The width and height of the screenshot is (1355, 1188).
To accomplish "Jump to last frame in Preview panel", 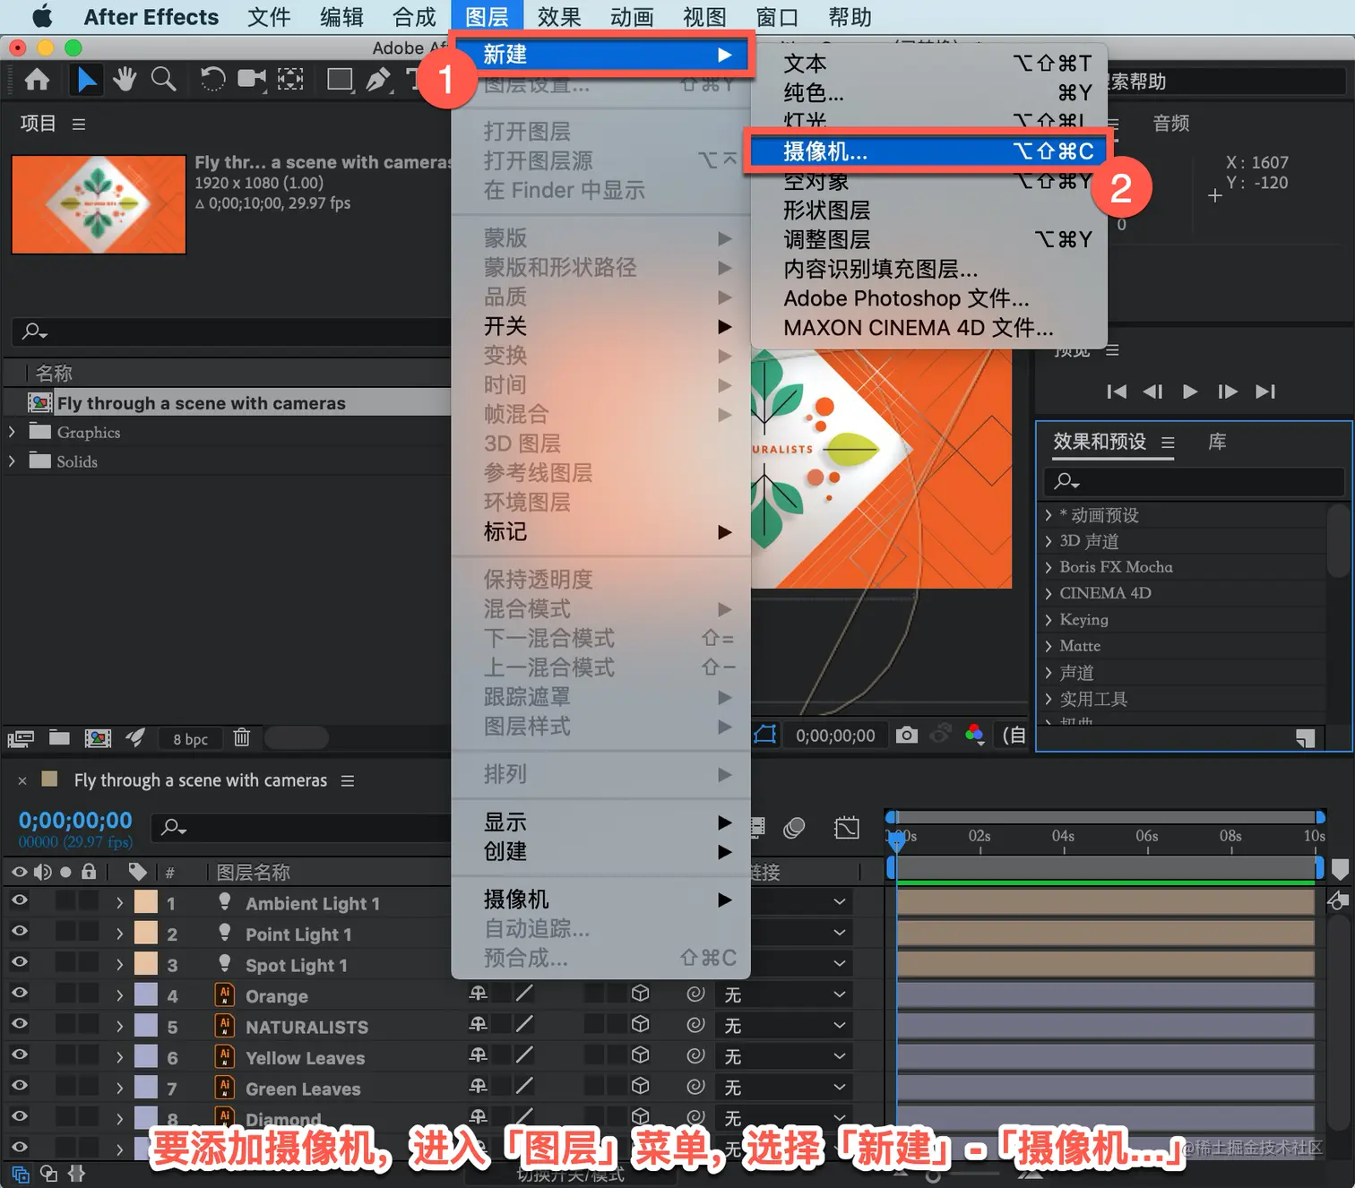I will tap(1265, 392).
